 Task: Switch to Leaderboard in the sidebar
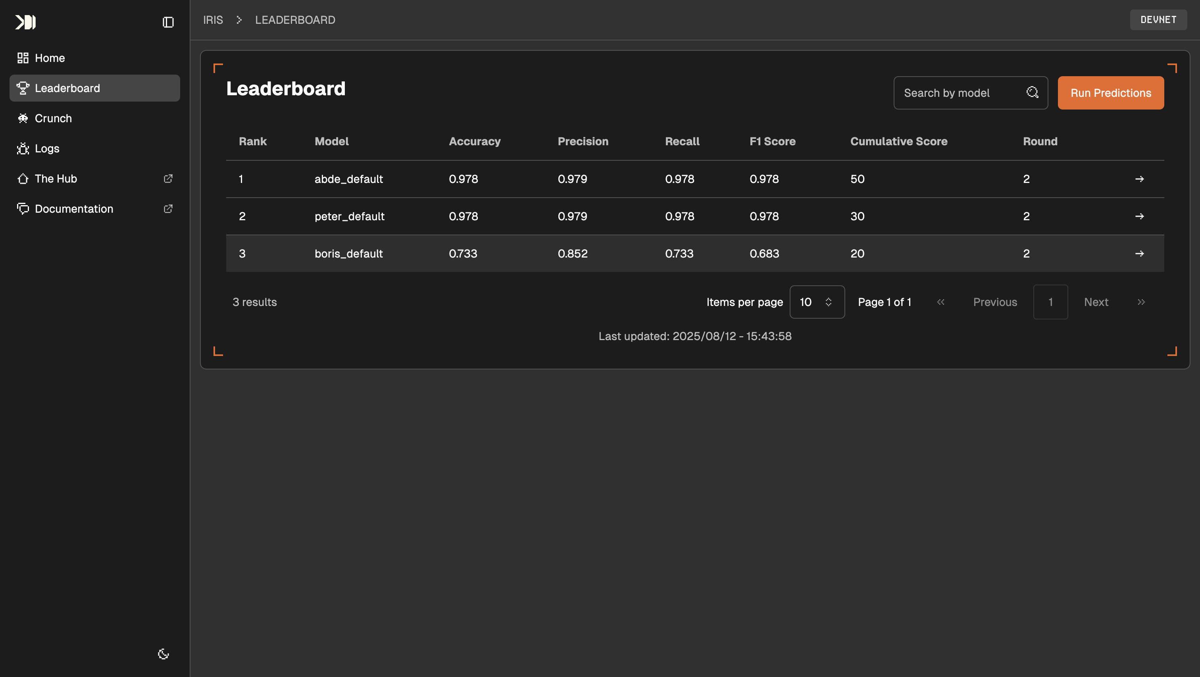(x=67, y=88)
